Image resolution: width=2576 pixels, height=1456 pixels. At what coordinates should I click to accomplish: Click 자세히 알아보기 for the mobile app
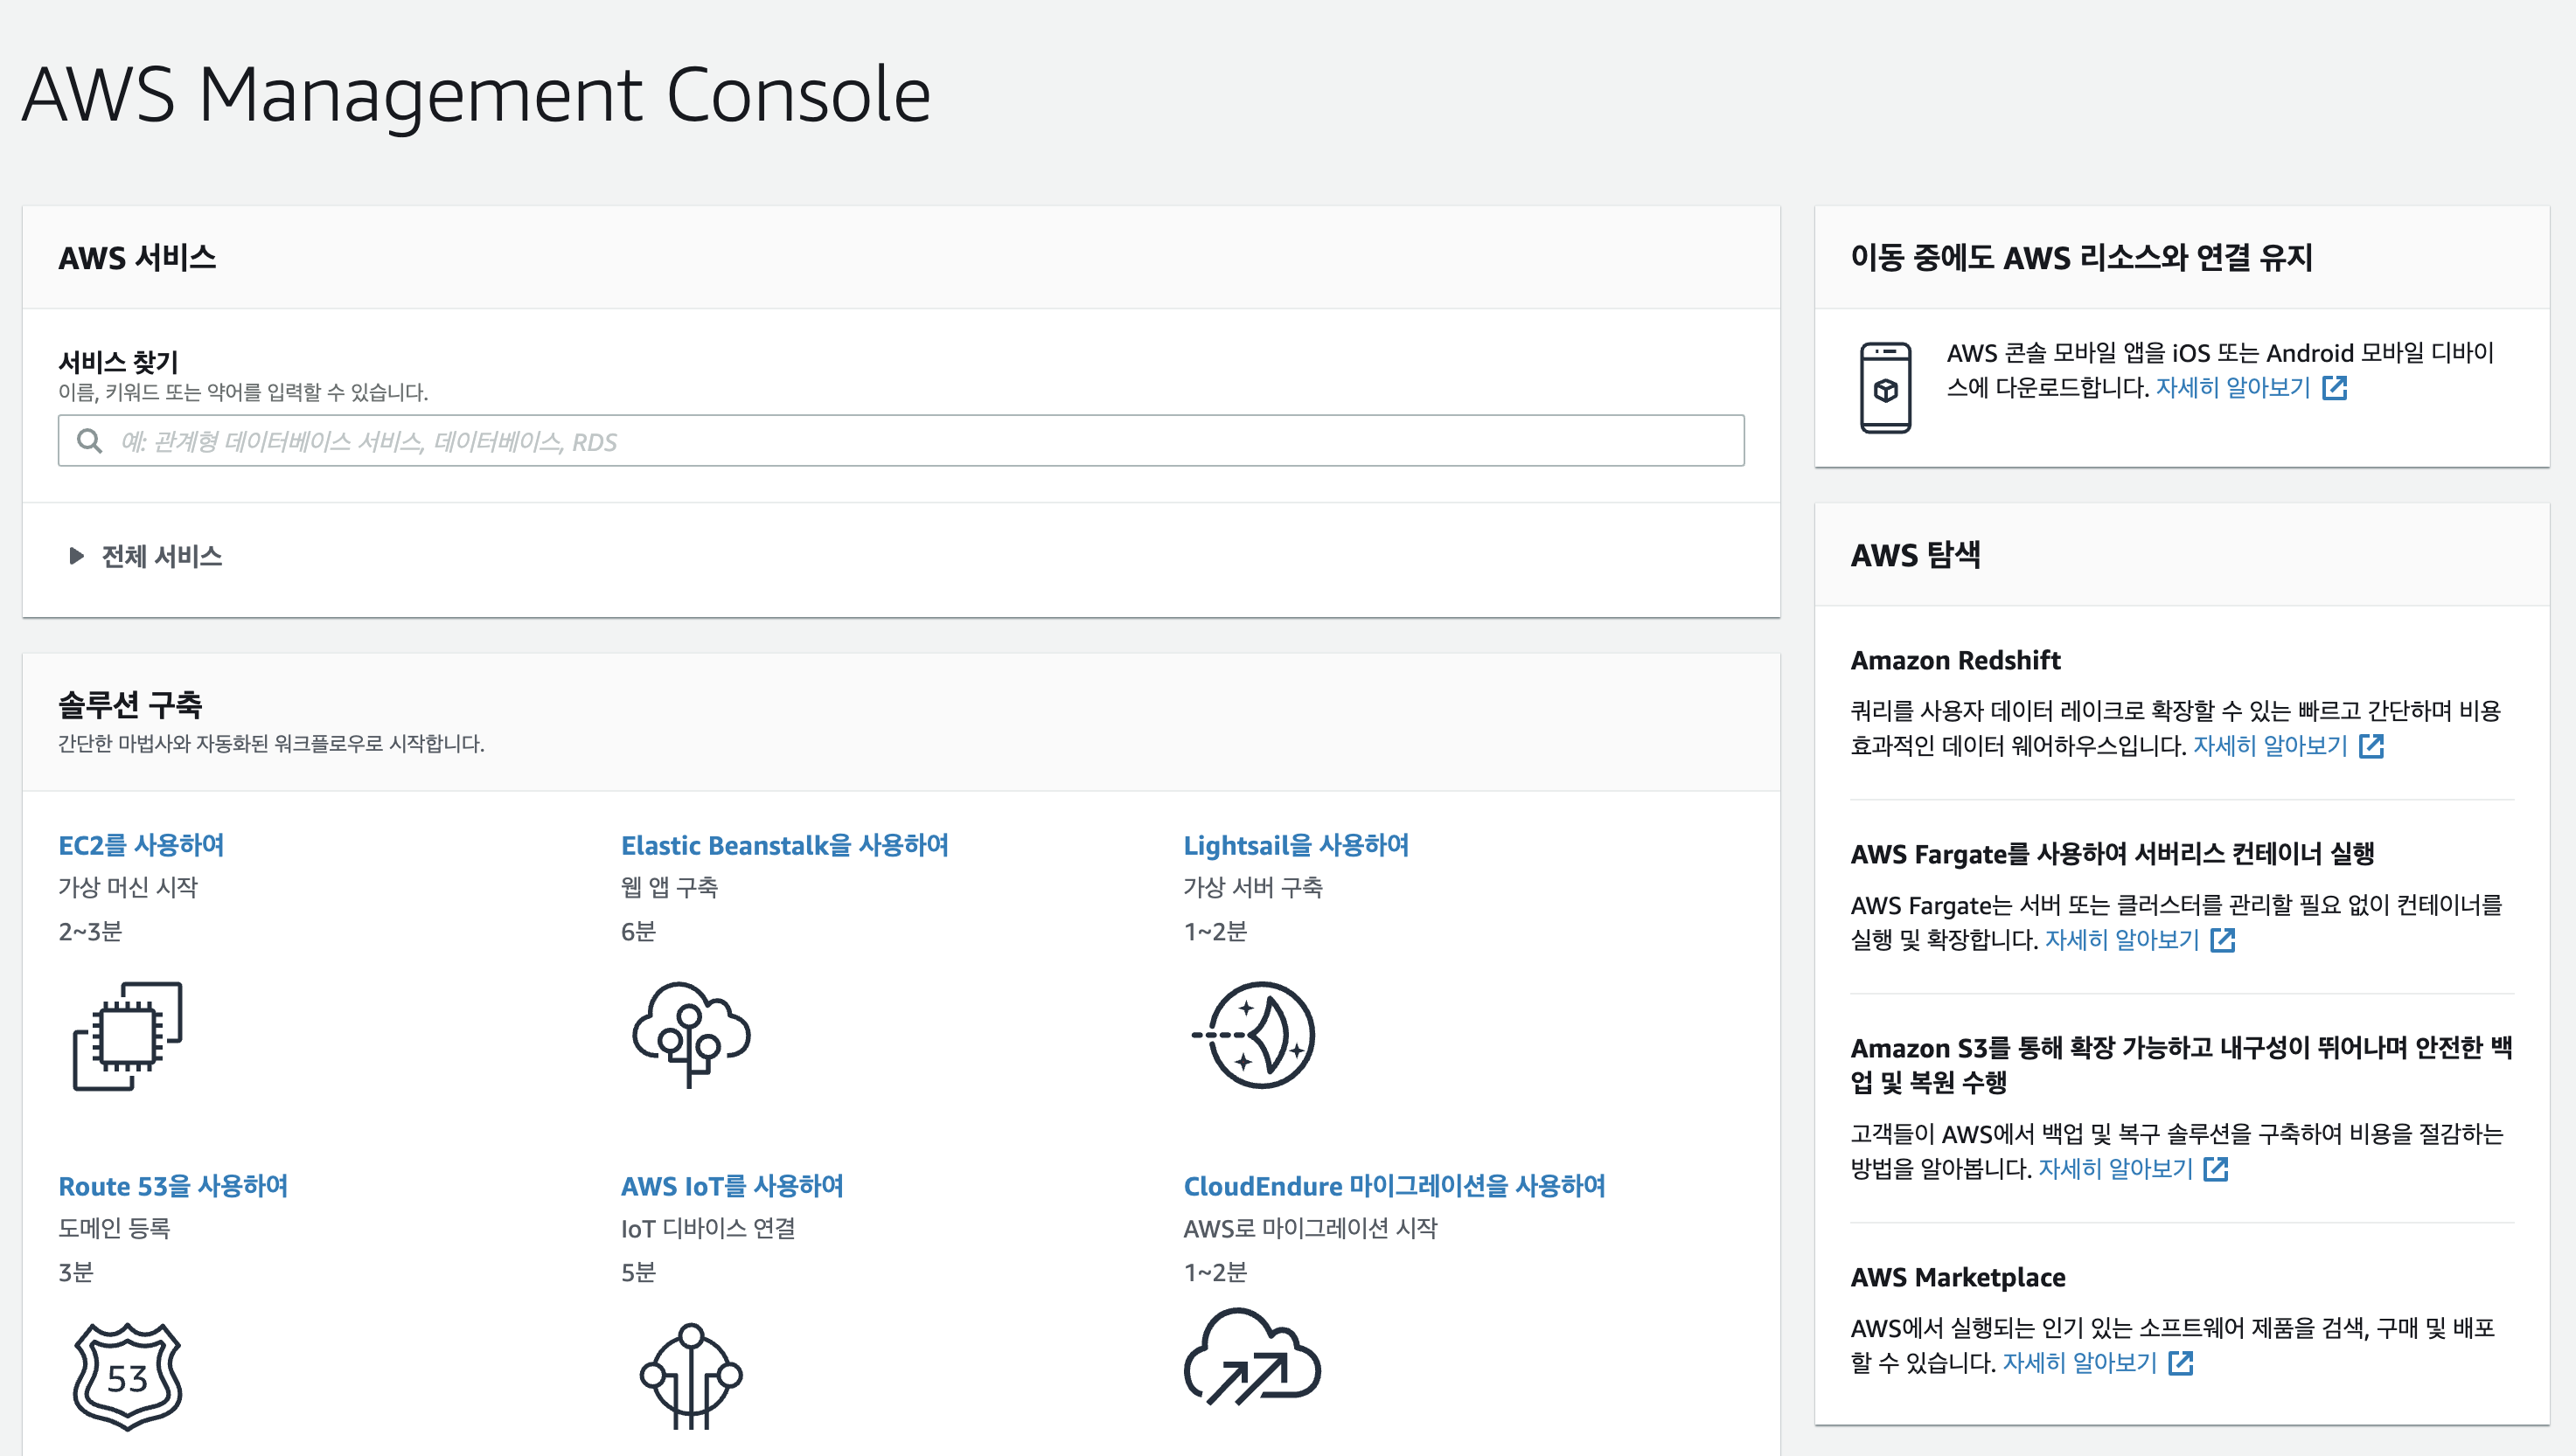2231,387
